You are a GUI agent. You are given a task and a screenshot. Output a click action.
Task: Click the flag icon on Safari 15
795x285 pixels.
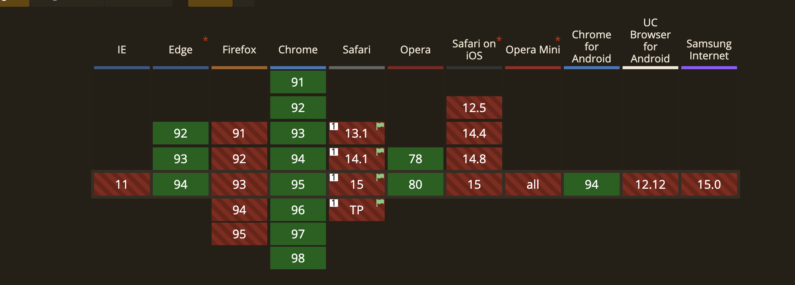tap(380, 177)
